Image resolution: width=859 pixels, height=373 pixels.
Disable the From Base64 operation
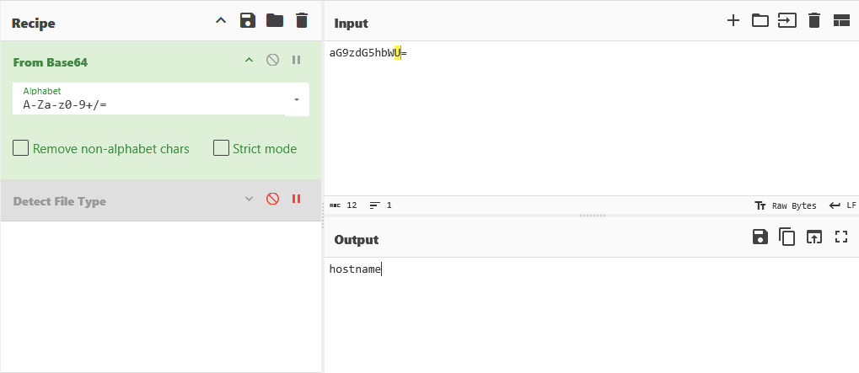(272, 60)
